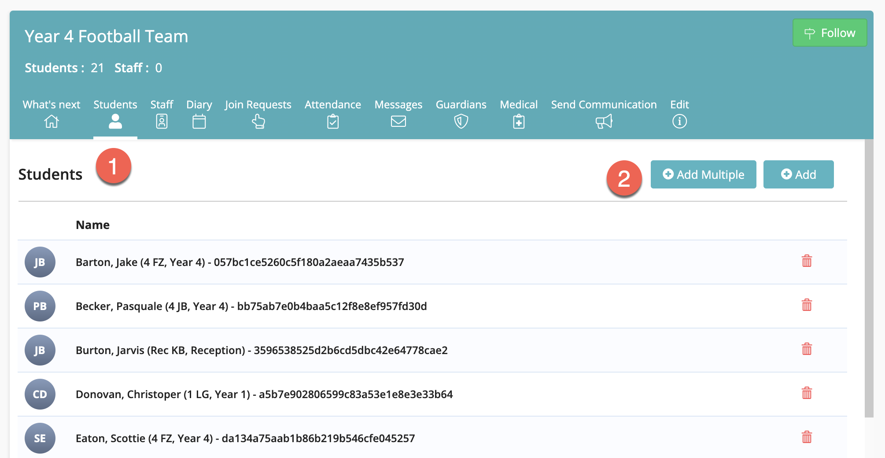Click the Diary calendar icon
885x458 pixels.
pos(199,121)
